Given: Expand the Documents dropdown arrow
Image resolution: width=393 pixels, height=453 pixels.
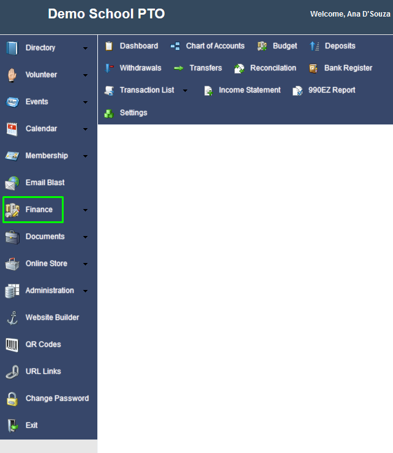Looking at the screenshot, I should tap(85, 237).
